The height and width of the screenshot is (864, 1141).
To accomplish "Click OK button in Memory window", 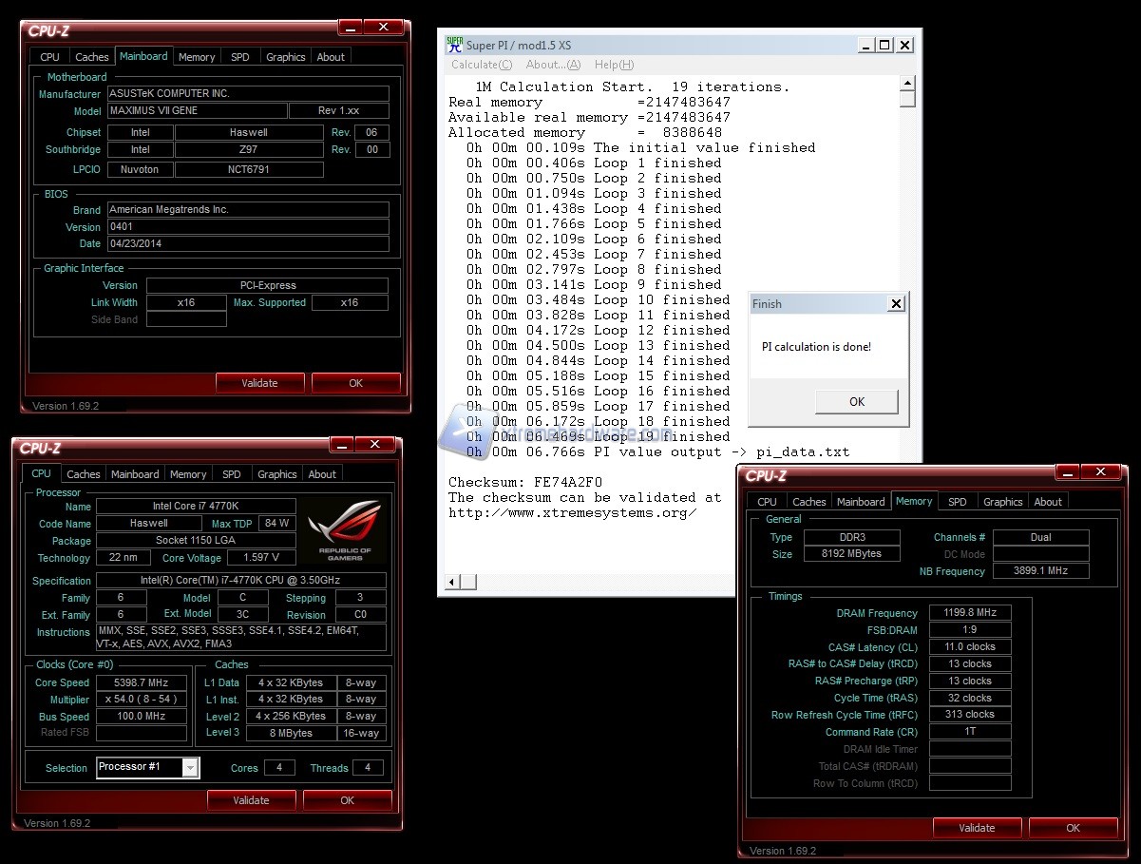I will pos(1073,828).
